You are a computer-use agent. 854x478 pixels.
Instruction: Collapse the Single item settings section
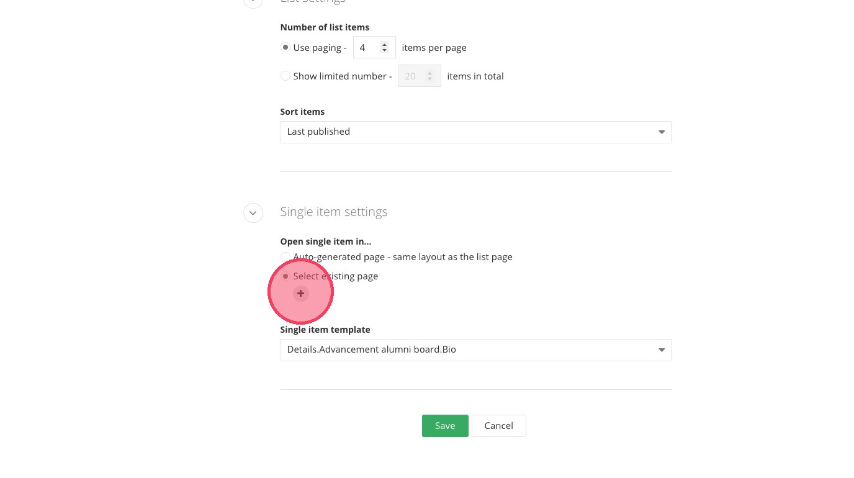click(253, 213)
